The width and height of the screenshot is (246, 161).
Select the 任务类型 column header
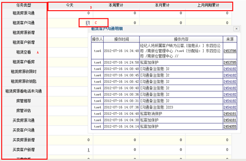click(24, 5)
